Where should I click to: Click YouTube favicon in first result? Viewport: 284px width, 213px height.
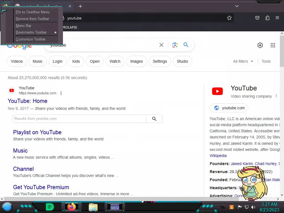point(12,90)
